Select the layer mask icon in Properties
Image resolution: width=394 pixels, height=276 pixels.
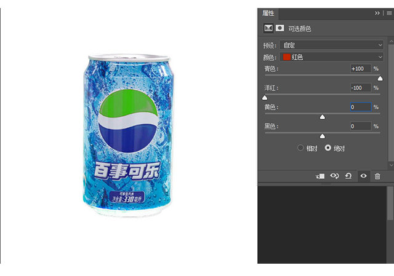tap(279, 28)
